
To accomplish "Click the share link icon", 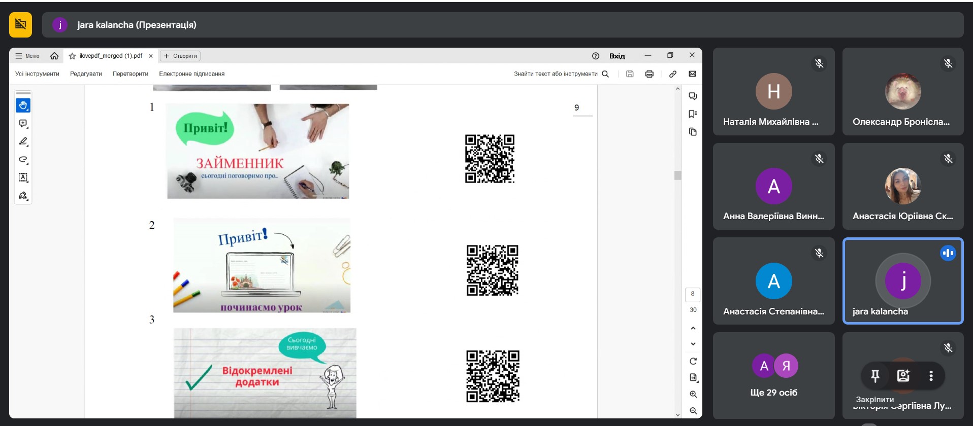I will click(673, 74).
